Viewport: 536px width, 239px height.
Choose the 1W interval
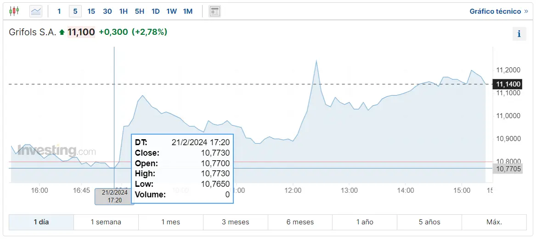pyautogui.click(x=172, y=11)
